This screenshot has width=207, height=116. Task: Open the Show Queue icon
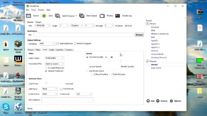point(82,16)
